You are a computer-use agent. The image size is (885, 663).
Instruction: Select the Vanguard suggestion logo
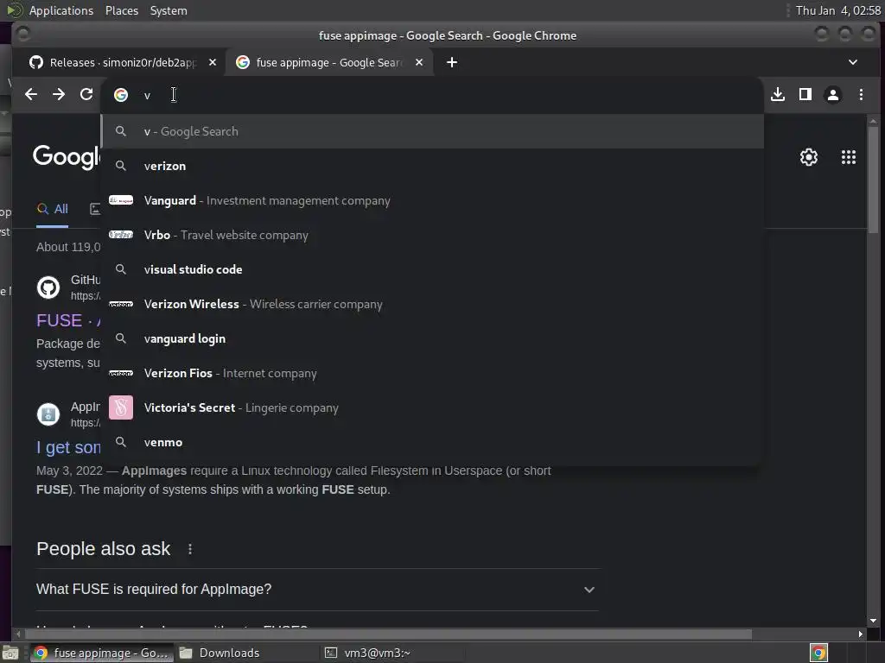pos(121,200)
